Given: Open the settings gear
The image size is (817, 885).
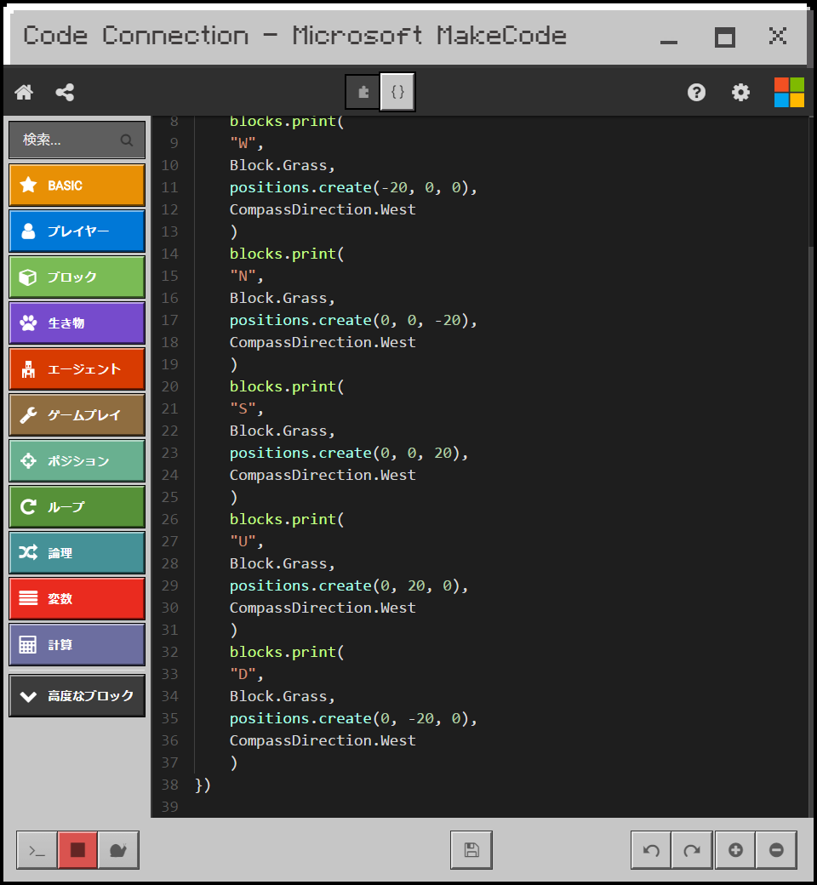Looking at the screenshot, I should [x=740, y=92].
